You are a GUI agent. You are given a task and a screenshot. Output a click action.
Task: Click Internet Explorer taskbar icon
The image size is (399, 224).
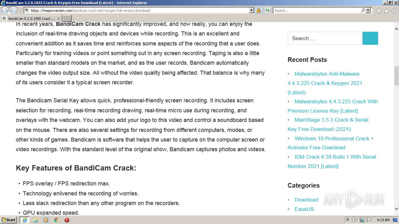25,220
